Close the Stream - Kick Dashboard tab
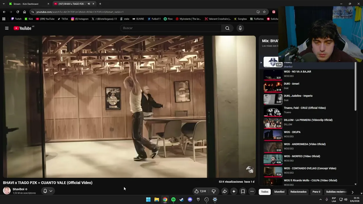Image resolution: width=363 pixels, height=204 pixels. (48, 4)
